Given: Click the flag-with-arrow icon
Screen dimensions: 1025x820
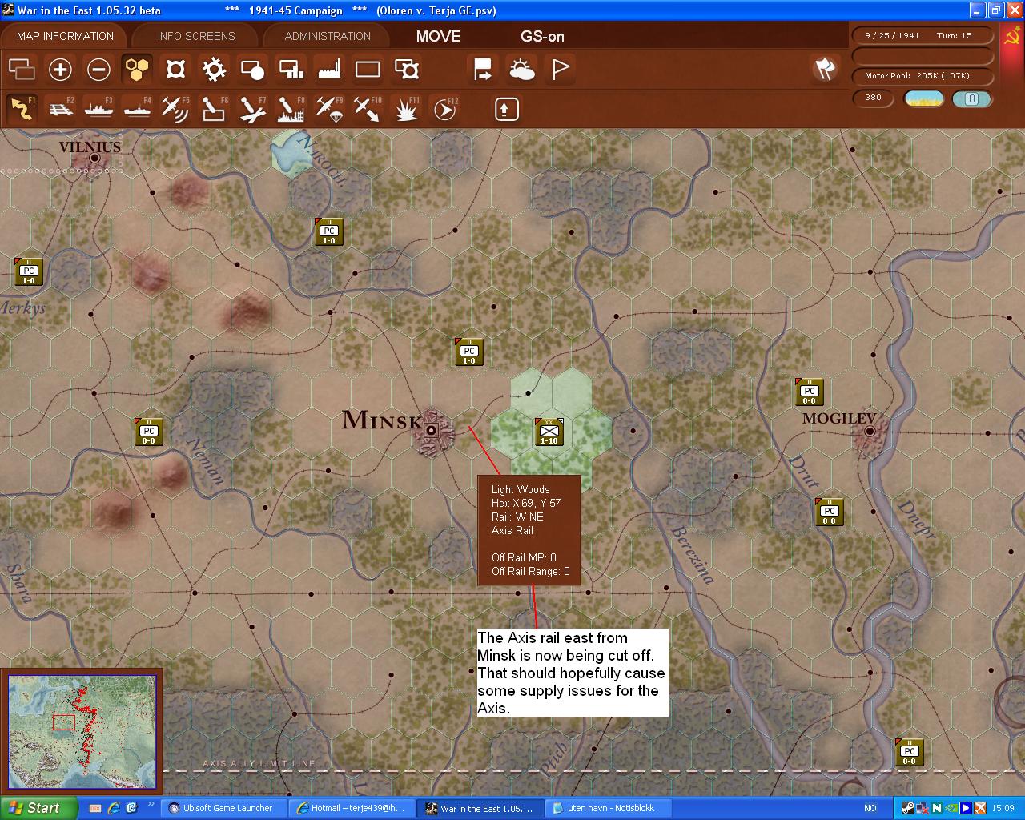Looking at the screenshot, I should coord(484,70).
